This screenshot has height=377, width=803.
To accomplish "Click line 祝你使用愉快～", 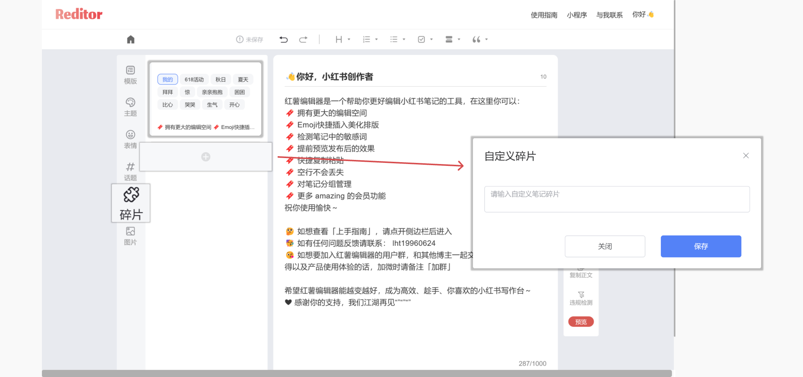I will tap(311, 208).
